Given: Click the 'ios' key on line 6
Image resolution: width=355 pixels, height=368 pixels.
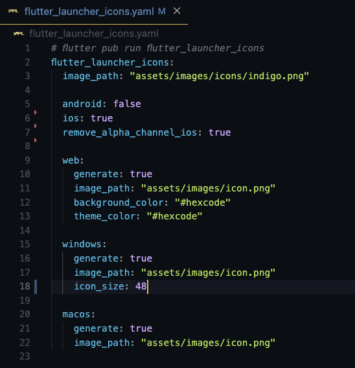Looking at the screenshot, I should click(71, 118).
